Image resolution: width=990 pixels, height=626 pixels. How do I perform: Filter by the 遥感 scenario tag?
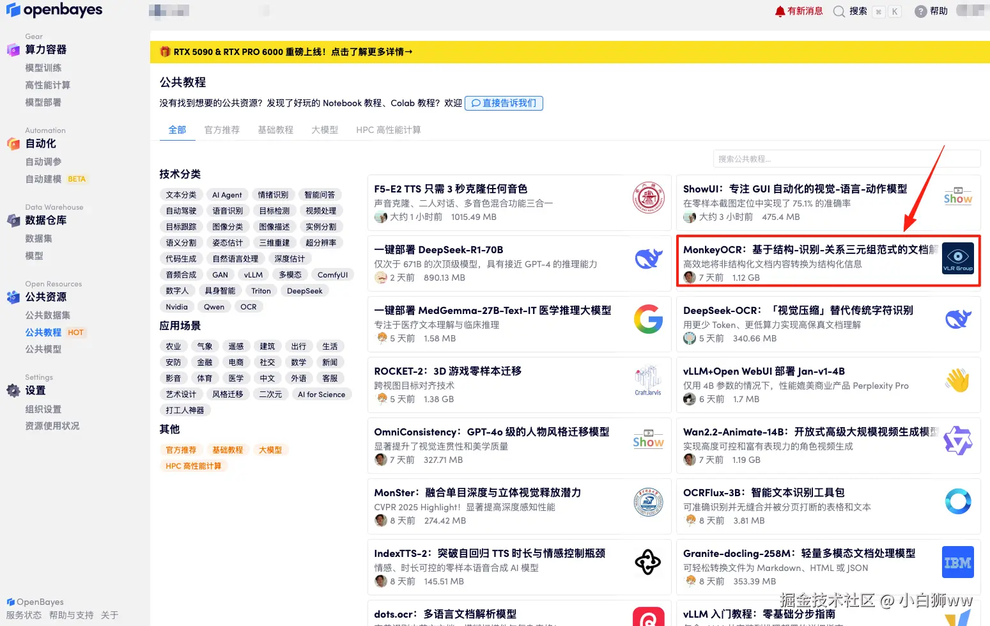coord(236,347)
